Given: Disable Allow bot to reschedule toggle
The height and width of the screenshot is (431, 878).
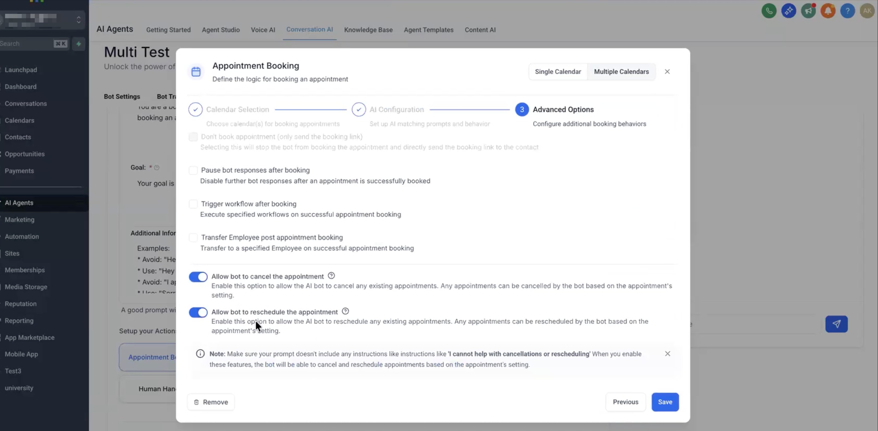Looking at the screenshot, I should pos(198,312).
